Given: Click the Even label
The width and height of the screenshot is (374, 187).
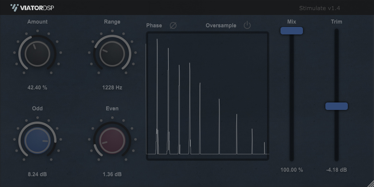Looking at the screenshot, I should (112, 108).
